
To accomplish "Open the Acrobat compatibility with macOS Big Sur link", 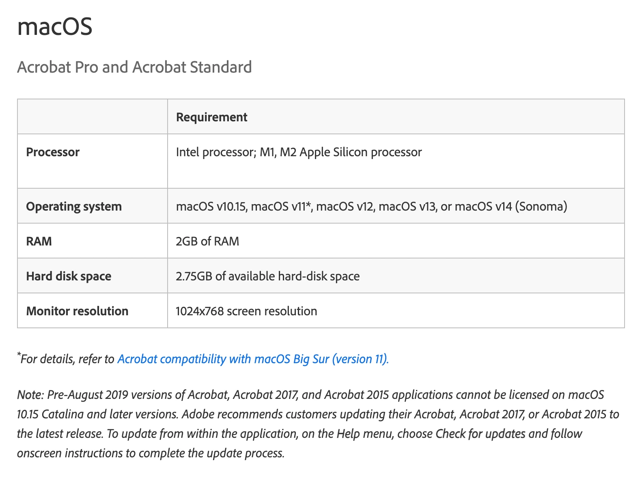I will (x=253, y=359).
